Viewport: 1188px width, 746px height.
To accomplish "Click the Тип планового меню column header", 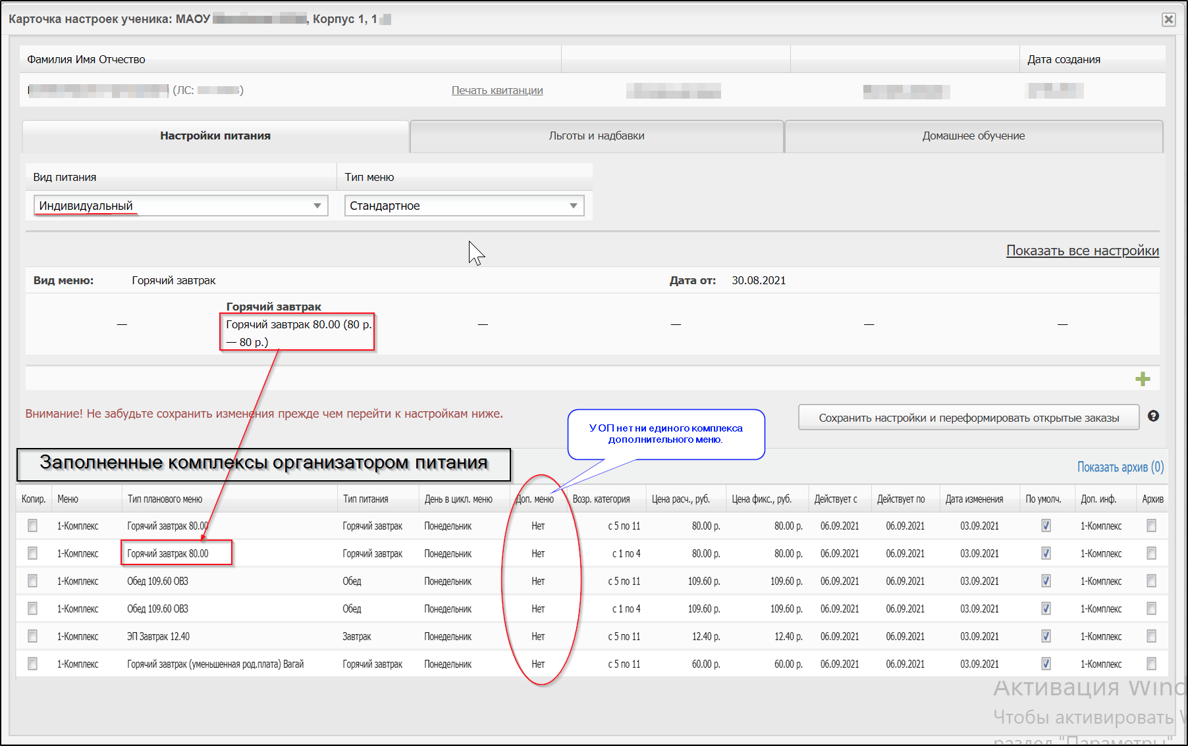I will pyautogui.click(x=165, y=499).
